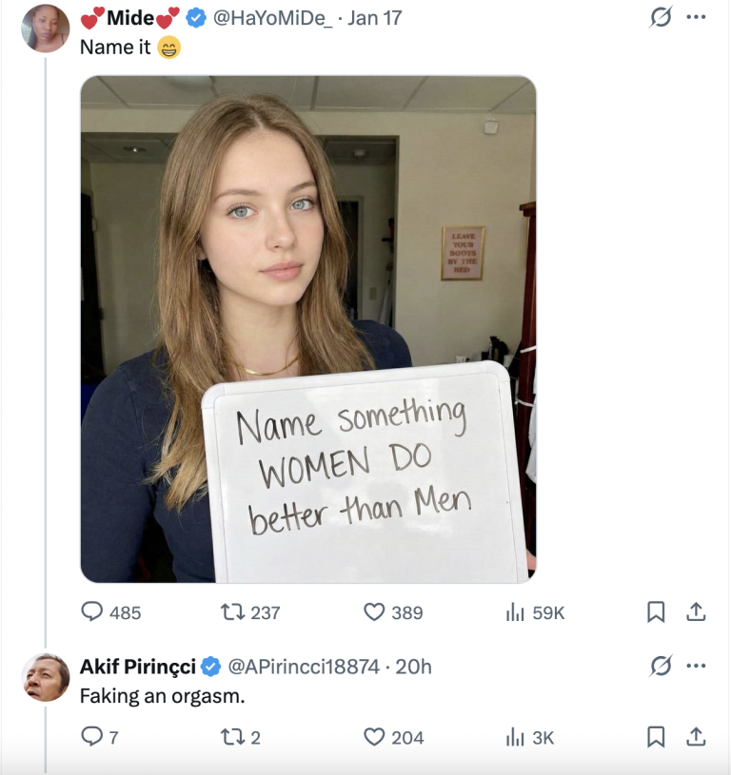View analytics for reply with 3K views

coord(515,737)
